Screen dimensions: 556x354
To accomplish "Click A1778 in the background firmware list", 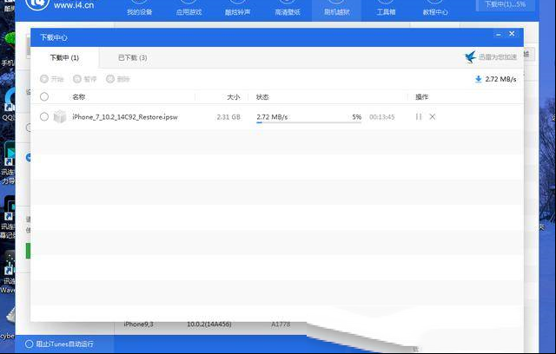I will click(x=281, y=324).
